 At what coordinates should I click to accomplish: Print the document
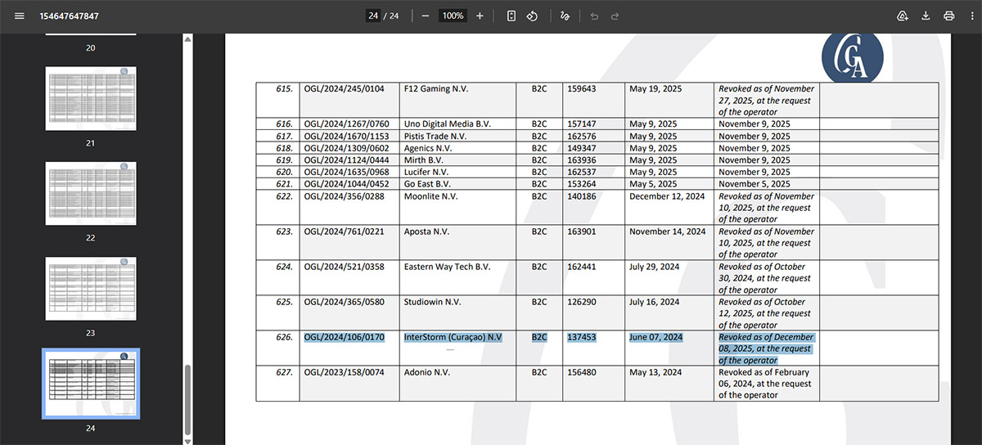pyautogui.click(x=948, y=16)
